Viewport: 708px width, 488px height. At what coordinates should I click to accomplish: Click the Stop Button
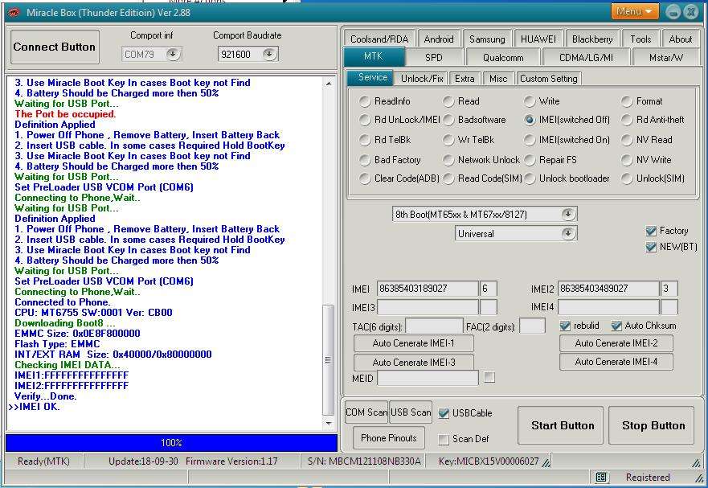click(x=651, y=425)
